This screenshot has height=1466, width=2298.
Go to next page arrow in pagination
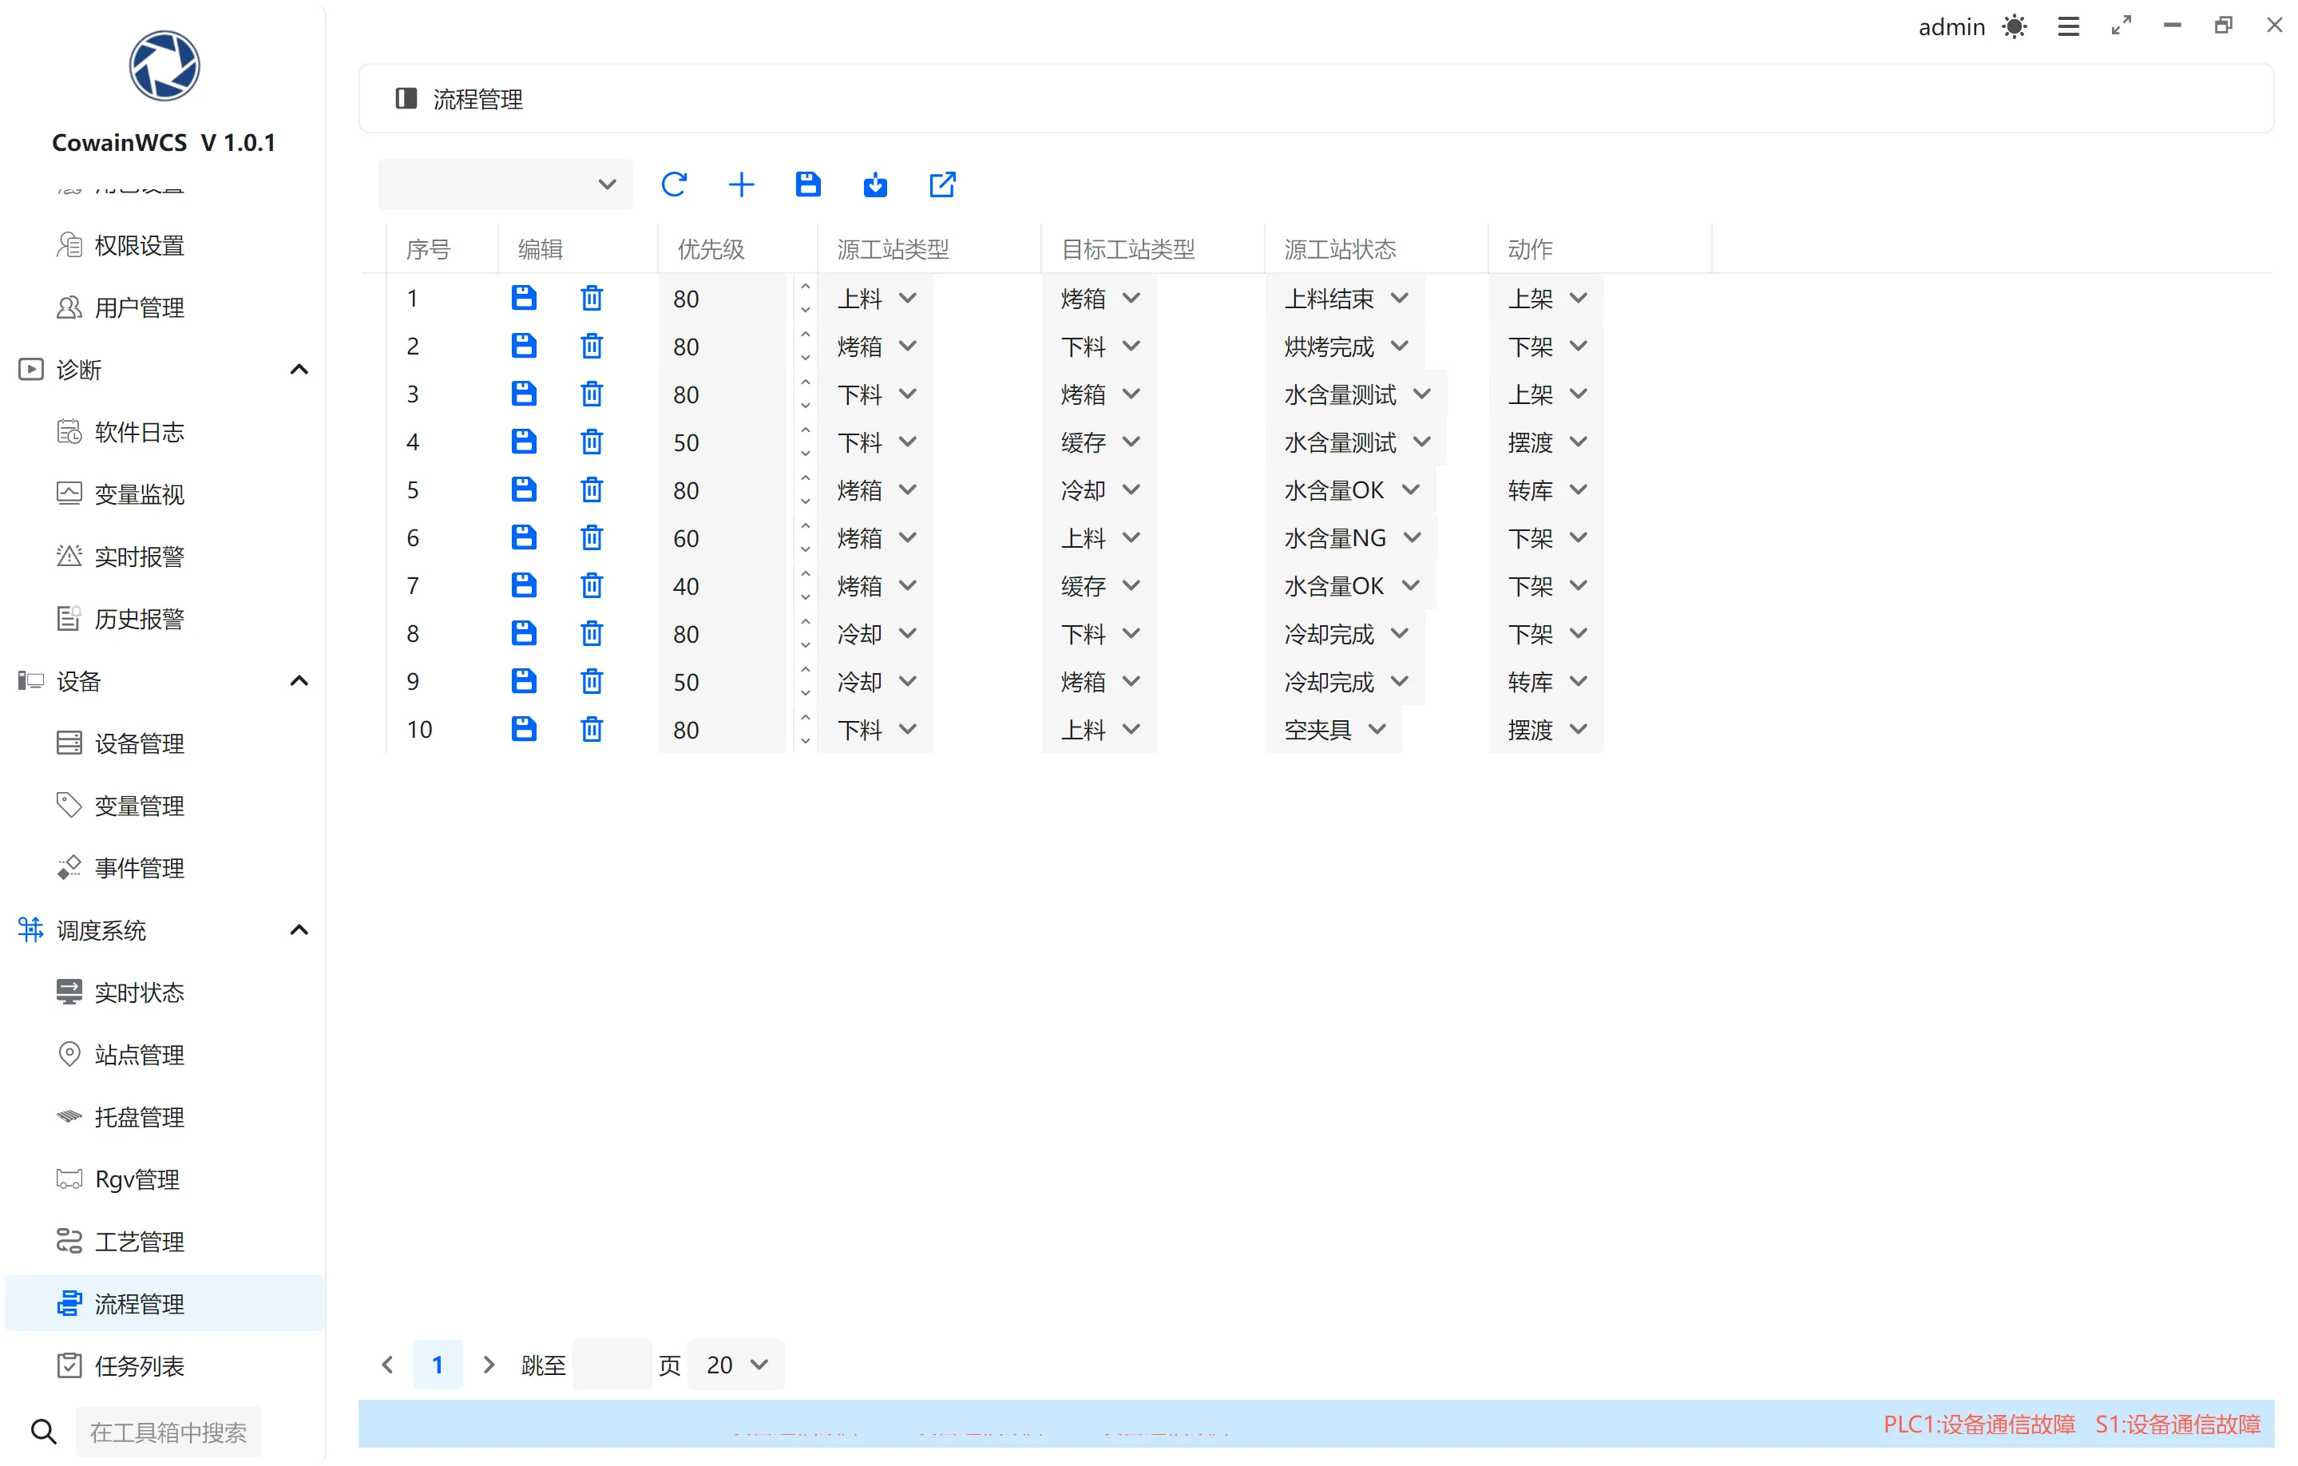489,1365
